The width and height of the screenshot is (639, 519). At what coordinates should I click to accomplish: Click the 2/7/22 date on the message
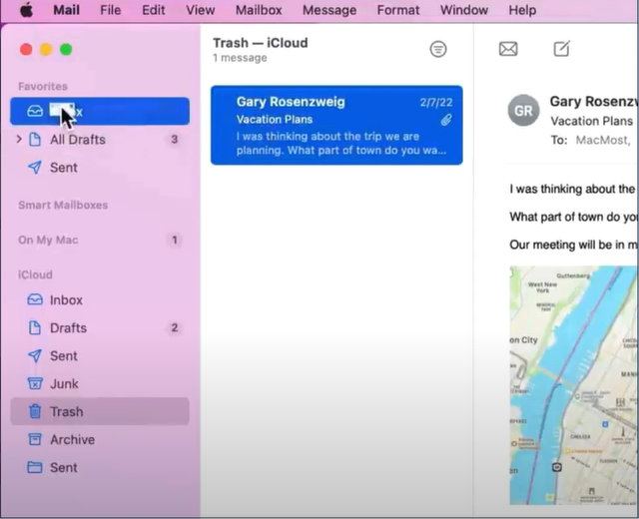pos(436,102)
